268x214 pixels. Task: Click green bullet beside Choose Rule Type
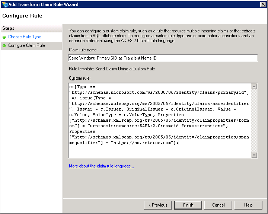pyautogui.click(x=4, y=37)
